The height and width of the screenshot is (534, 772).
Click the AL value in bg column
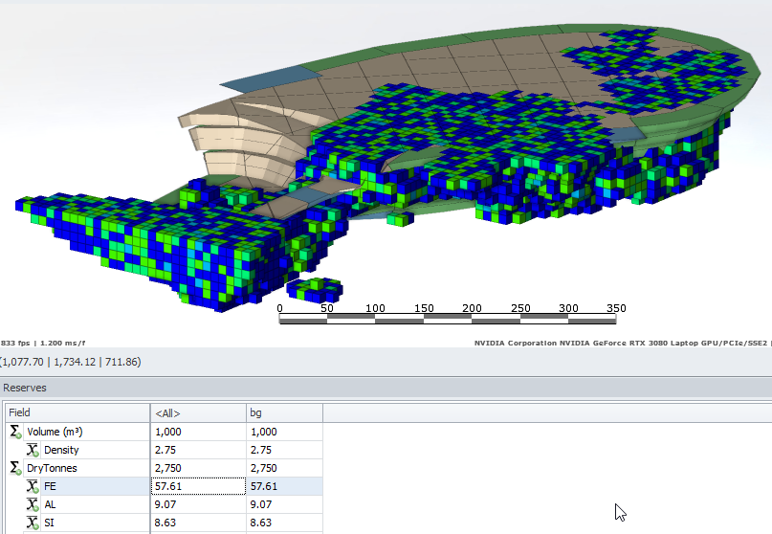(x=283, y=504)
